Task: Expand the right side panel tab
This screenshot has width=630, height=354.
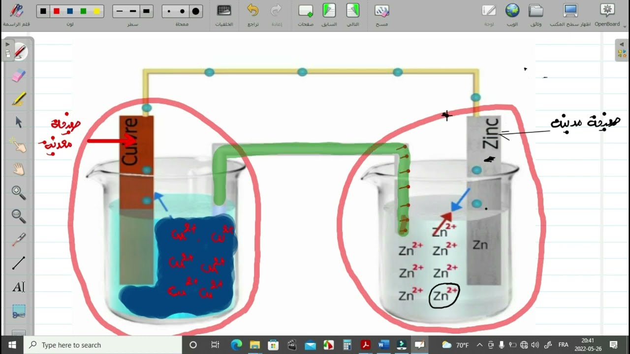Action: point(622,50)
